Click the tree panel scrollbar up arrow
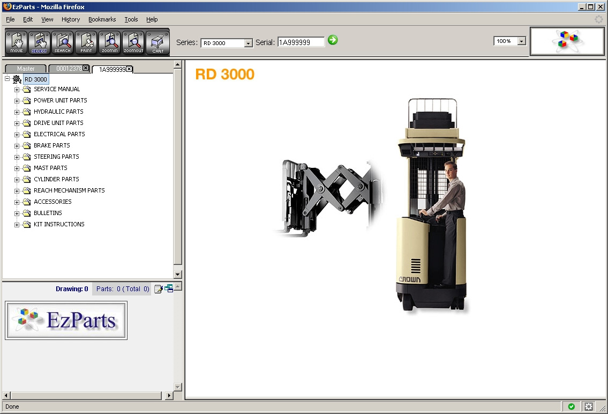Screen dimensions: 608x414 (178, 64)
